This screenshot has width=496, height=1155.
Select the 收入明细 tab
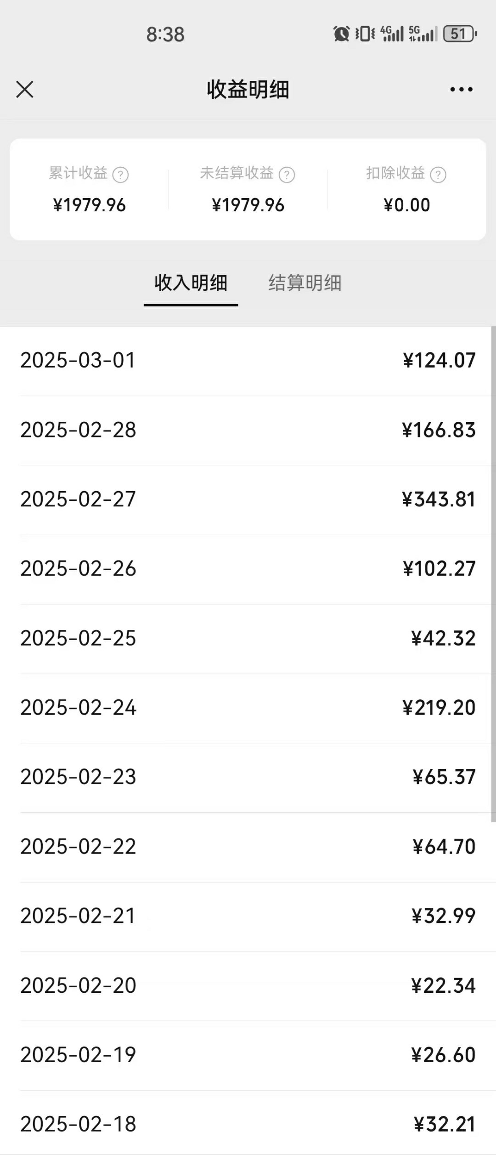191,283
